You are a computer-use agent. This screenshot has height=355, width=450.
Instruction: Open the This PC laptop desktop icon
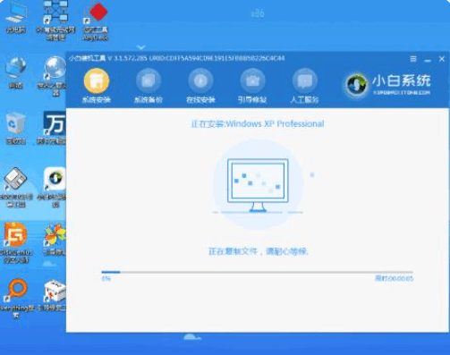pyautogui.click(x=15, y=17)
